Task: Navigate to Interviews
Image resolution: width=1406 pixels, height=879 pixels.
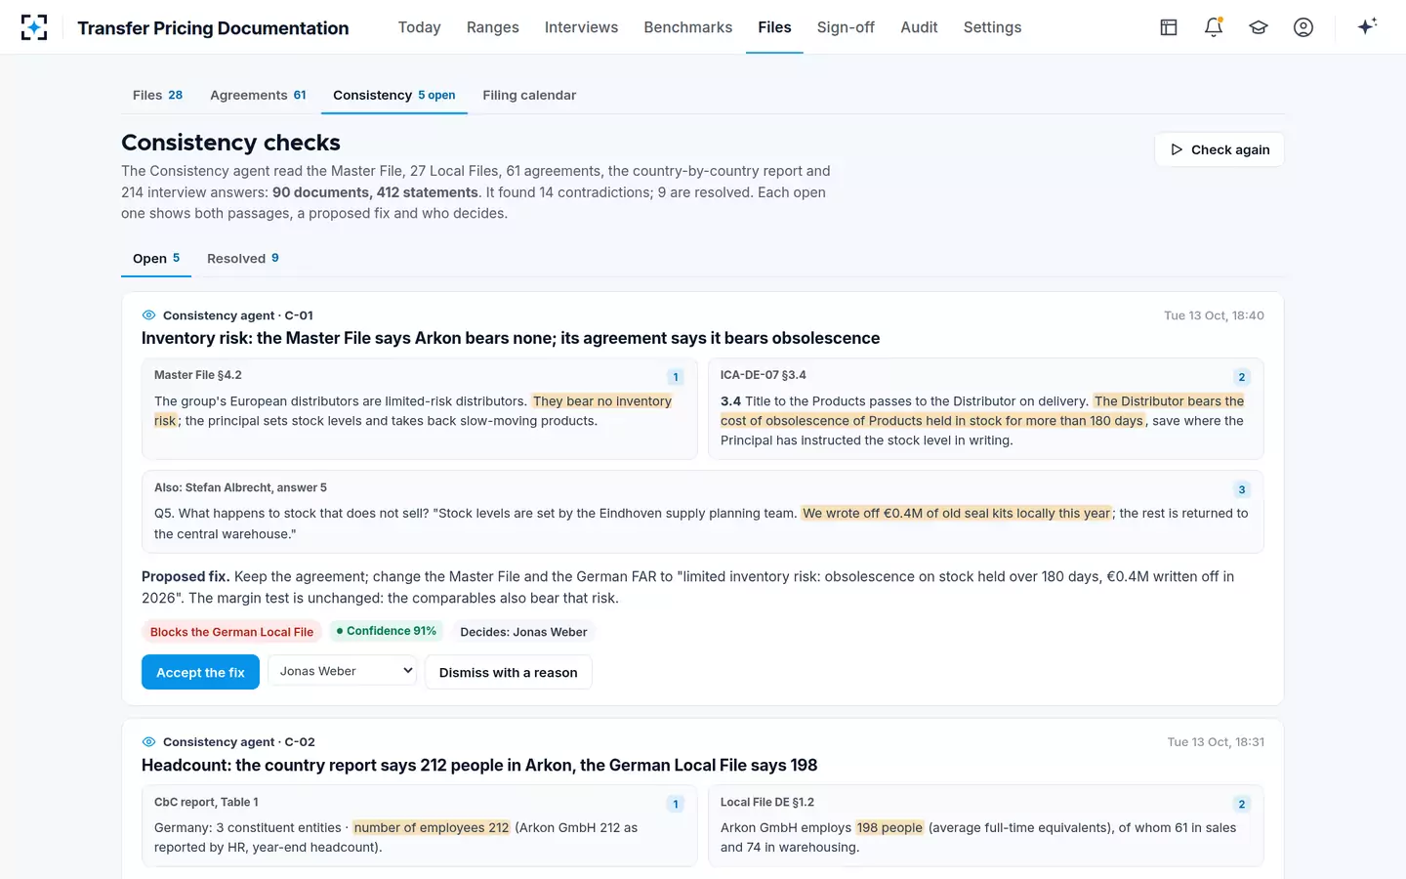Action: pos(582,27)
